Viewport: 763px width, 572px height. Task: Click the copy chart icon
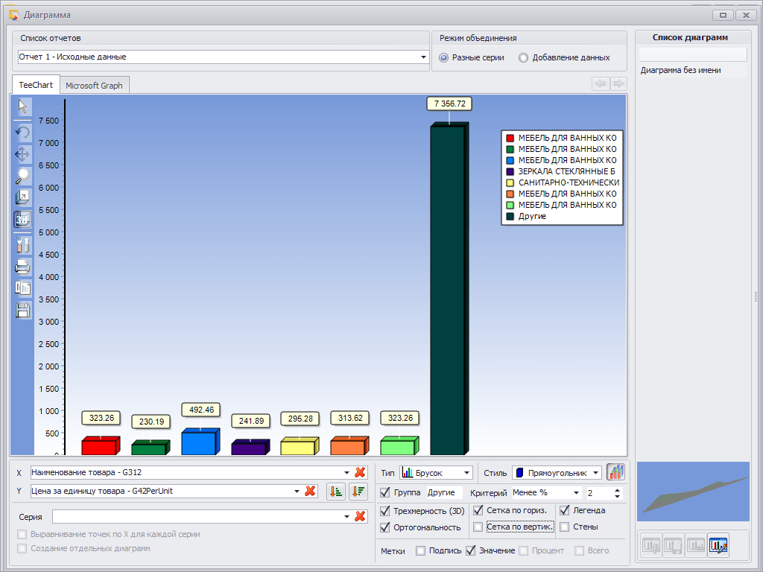click(x=22, y=288)
